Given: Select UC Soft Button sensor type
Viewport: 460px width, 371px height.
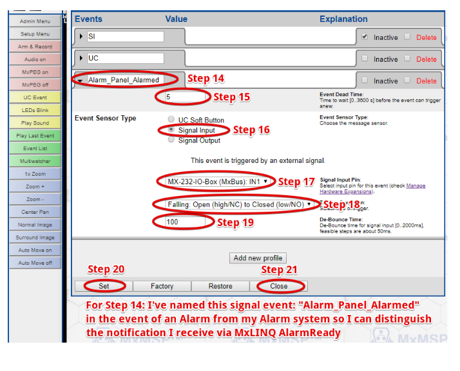Looking at the screenshot, I should [171, 119].
